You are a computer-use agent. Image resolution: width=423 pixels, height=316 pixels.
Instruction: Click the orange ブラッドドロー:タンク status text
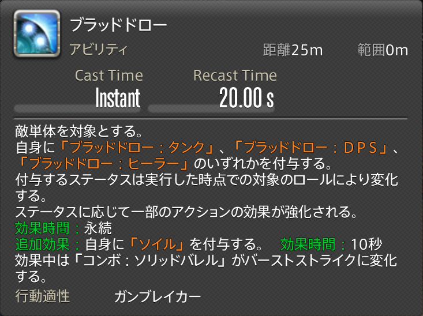[137, 148]
